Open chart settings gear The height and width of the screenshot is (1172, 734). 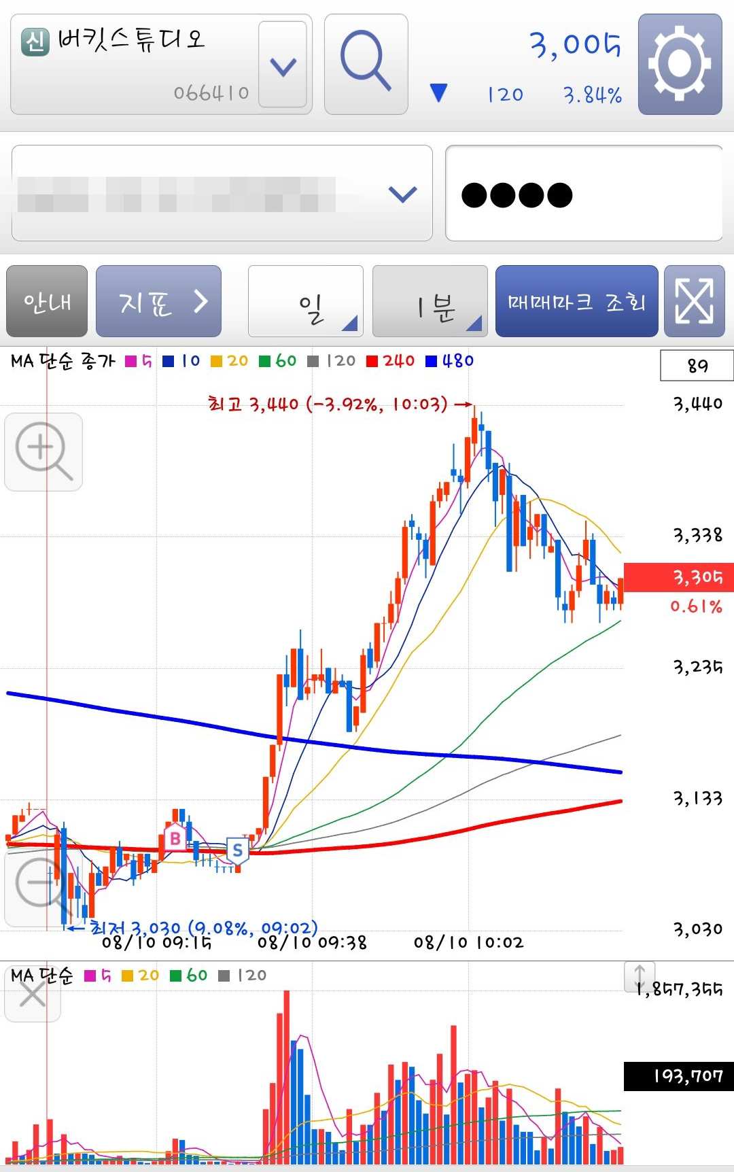[x=680, y=64]
